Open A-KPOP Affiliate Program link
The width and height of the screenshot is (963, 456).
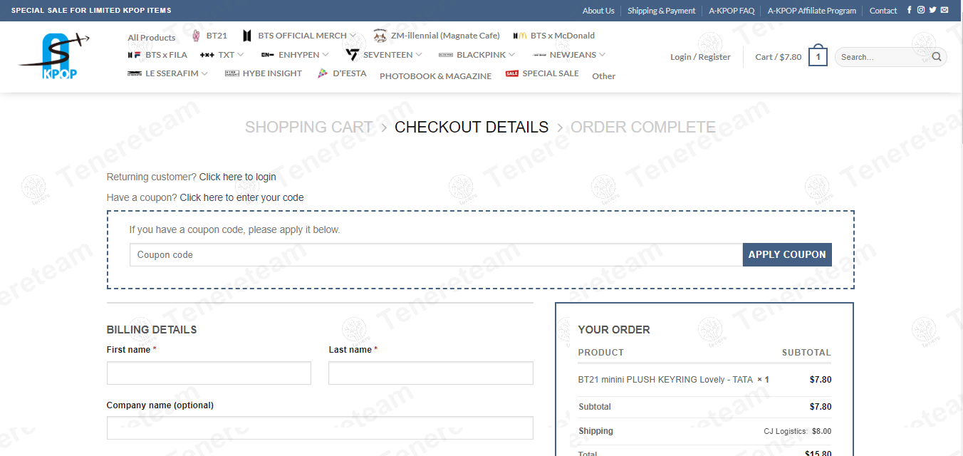pyautogui.click(x=812, y=11)
